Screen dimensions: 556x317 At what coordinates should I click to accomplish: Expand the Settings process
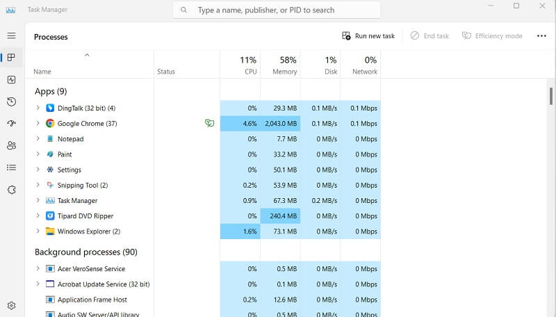[x=38, y=170]
